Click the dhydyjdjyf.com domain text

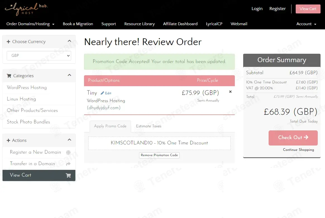104,108
